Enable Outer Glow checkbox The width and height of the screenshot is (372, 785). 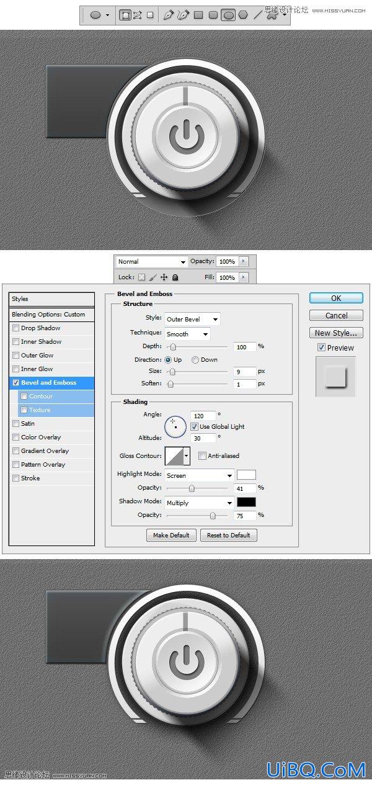(16, 356)
